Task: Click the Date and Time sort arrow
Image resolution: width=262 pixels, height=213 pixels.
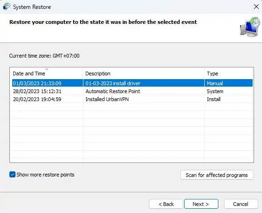Action: pos(46,69)
